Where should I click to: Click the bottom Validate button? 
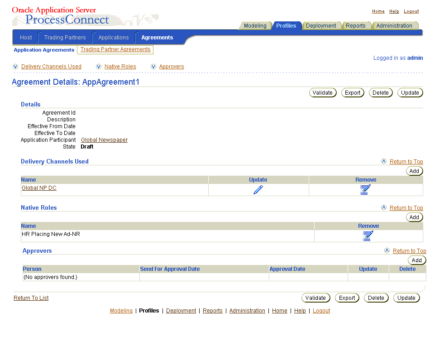(x=315, y=298)
